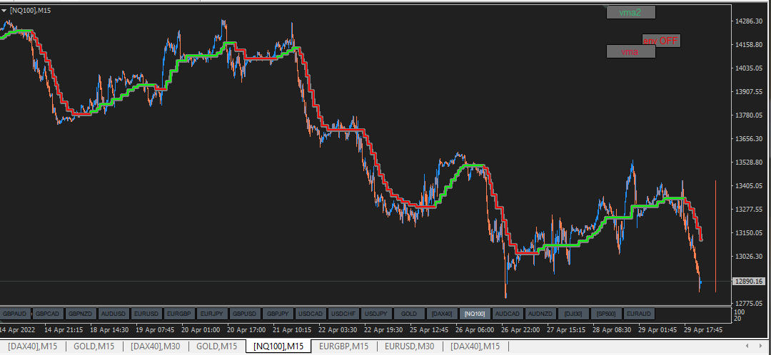771x355 pixels.
Task: Select the SP500 symbol button
Action: point(606,313)
